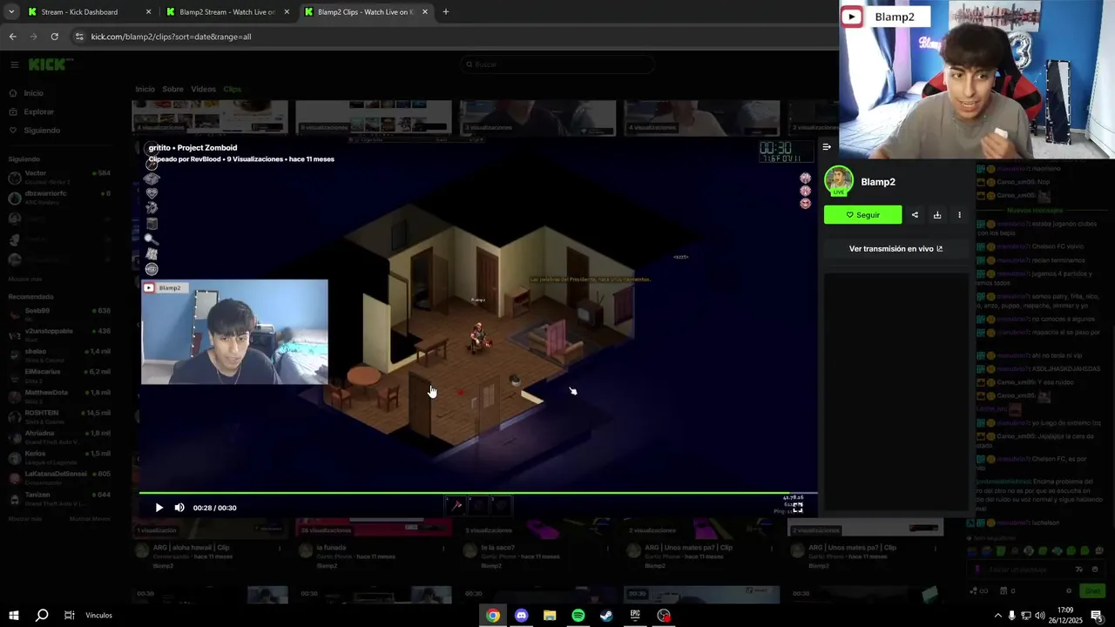Show hidden system tray icons
1115x627 pixels.
click(x=997, y=616)
